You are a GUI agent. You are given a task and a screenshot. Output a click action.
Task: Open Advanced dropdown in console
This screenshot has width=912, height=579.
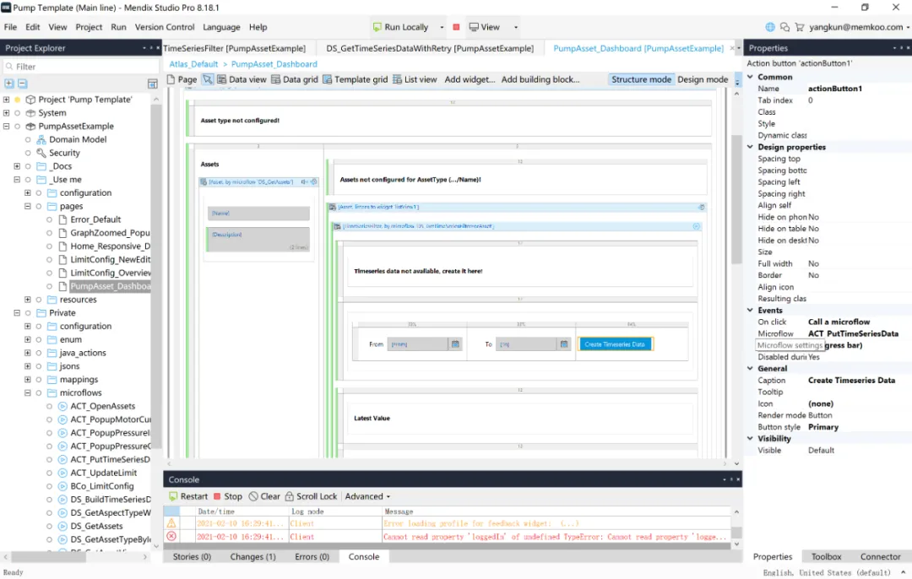coord(367,496)
